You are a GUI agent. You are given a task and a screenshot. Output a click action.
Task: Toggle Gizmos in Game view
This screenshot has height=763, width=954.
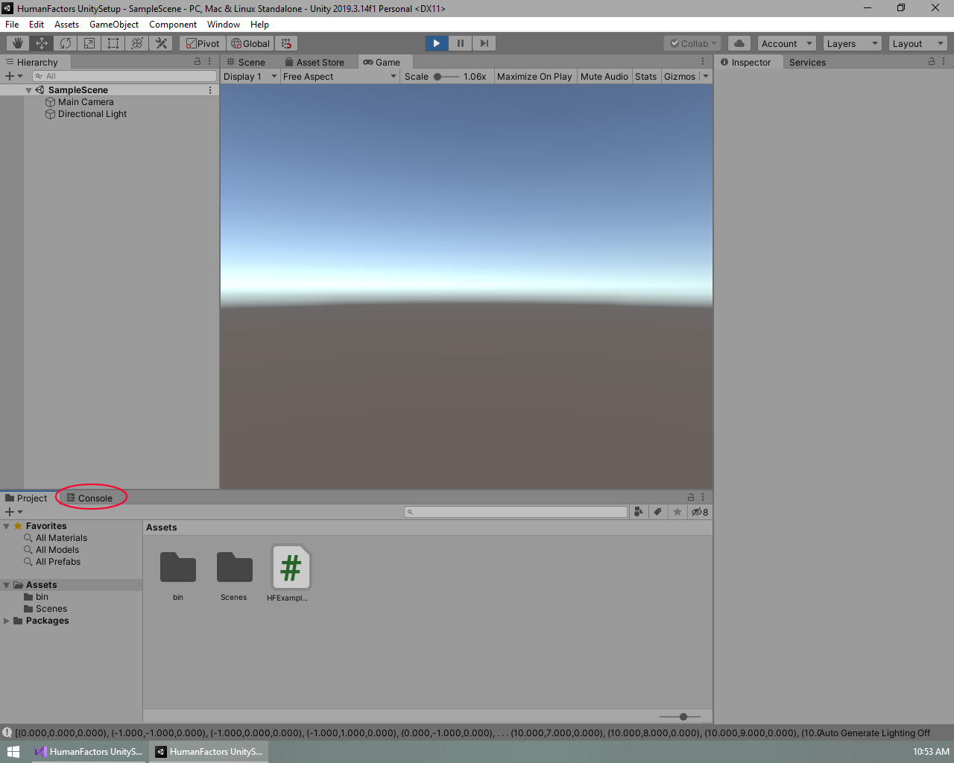tap(680, 77)
